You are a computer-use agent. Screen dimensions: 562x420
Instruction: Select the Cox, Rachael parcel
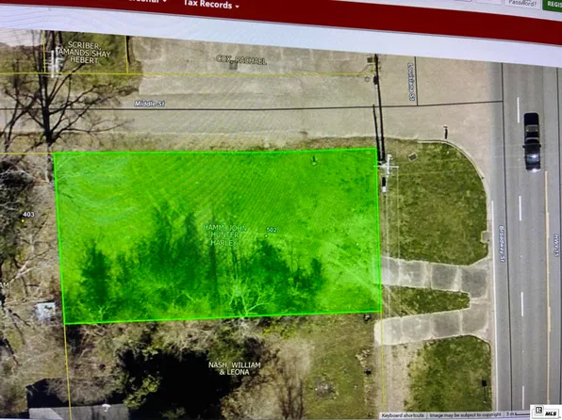(x=241, y=59)
